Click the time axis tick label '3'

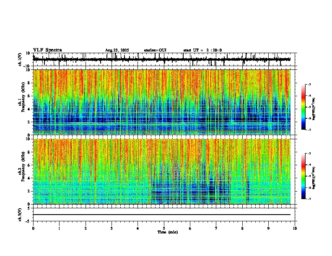click(112, 228)
